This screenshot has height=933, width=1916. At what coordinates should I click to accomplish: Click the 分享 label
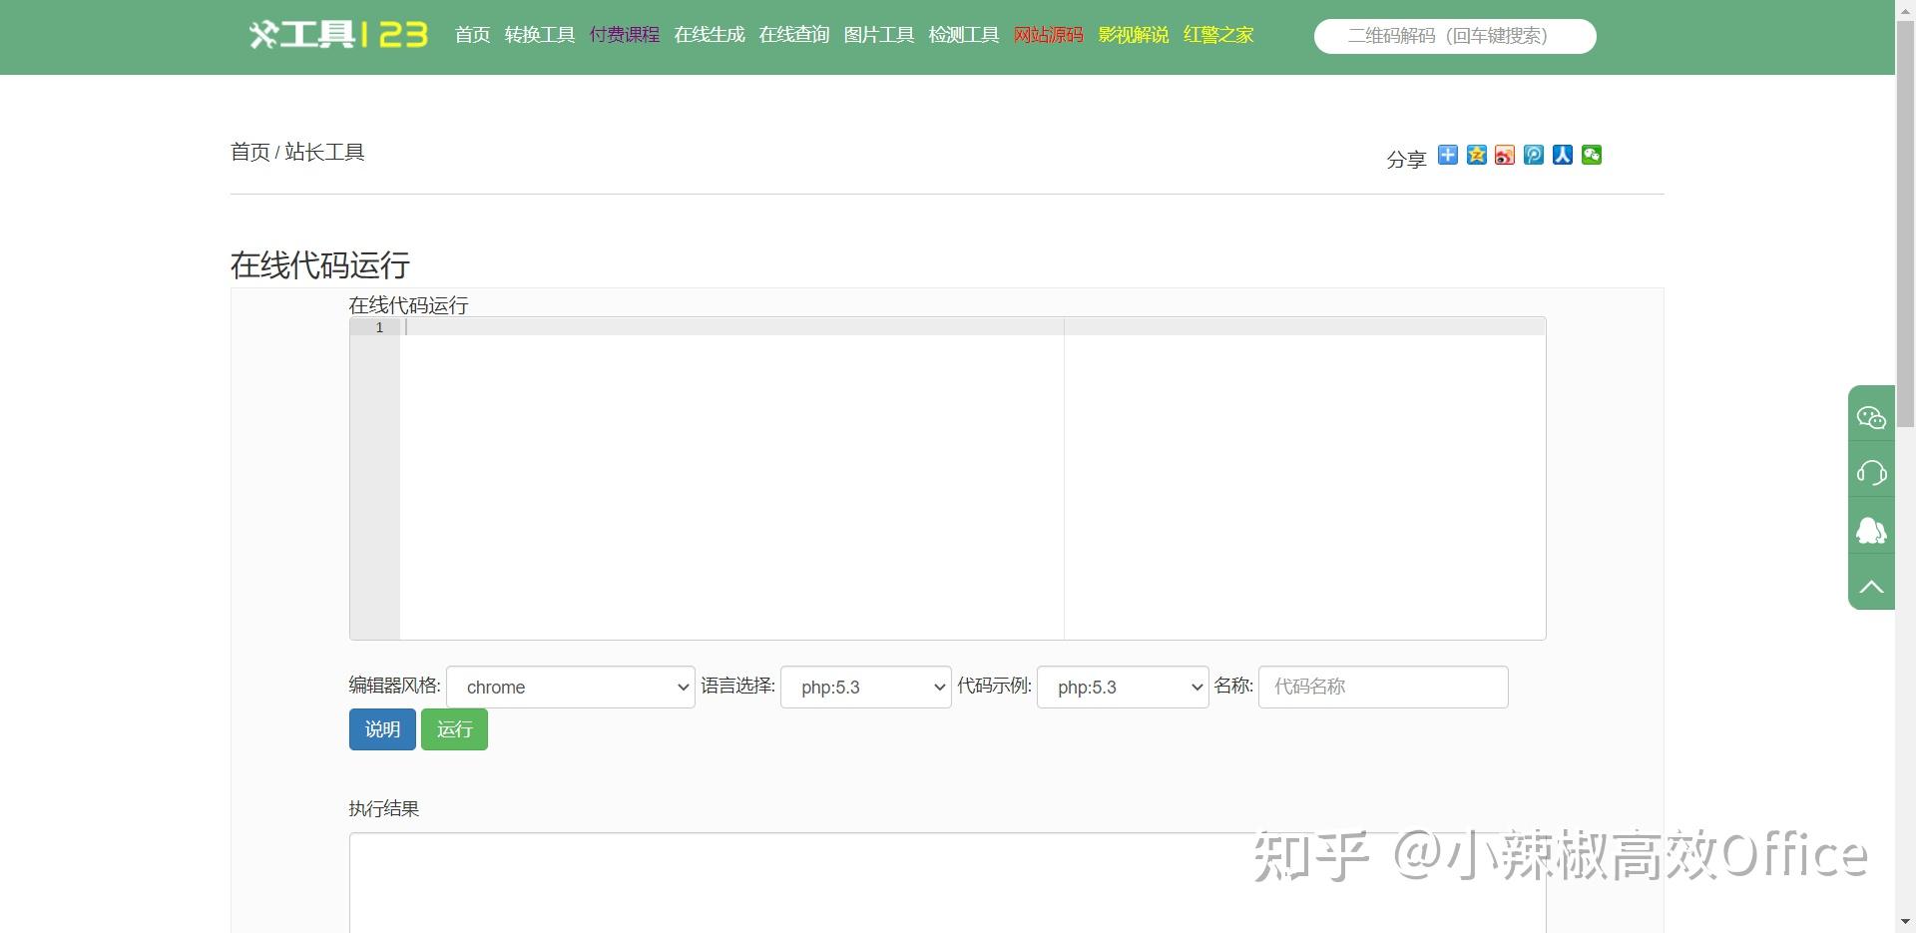(1406, 160)
